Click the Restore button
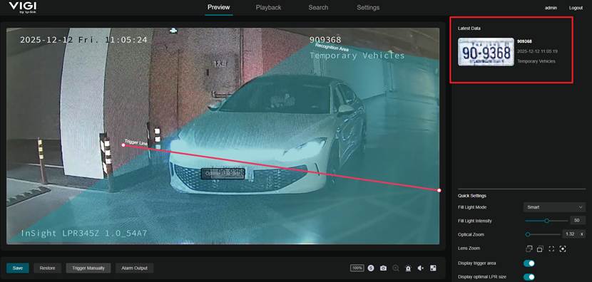The width and height of the screenshot is (592, 282). pos(47,268)
